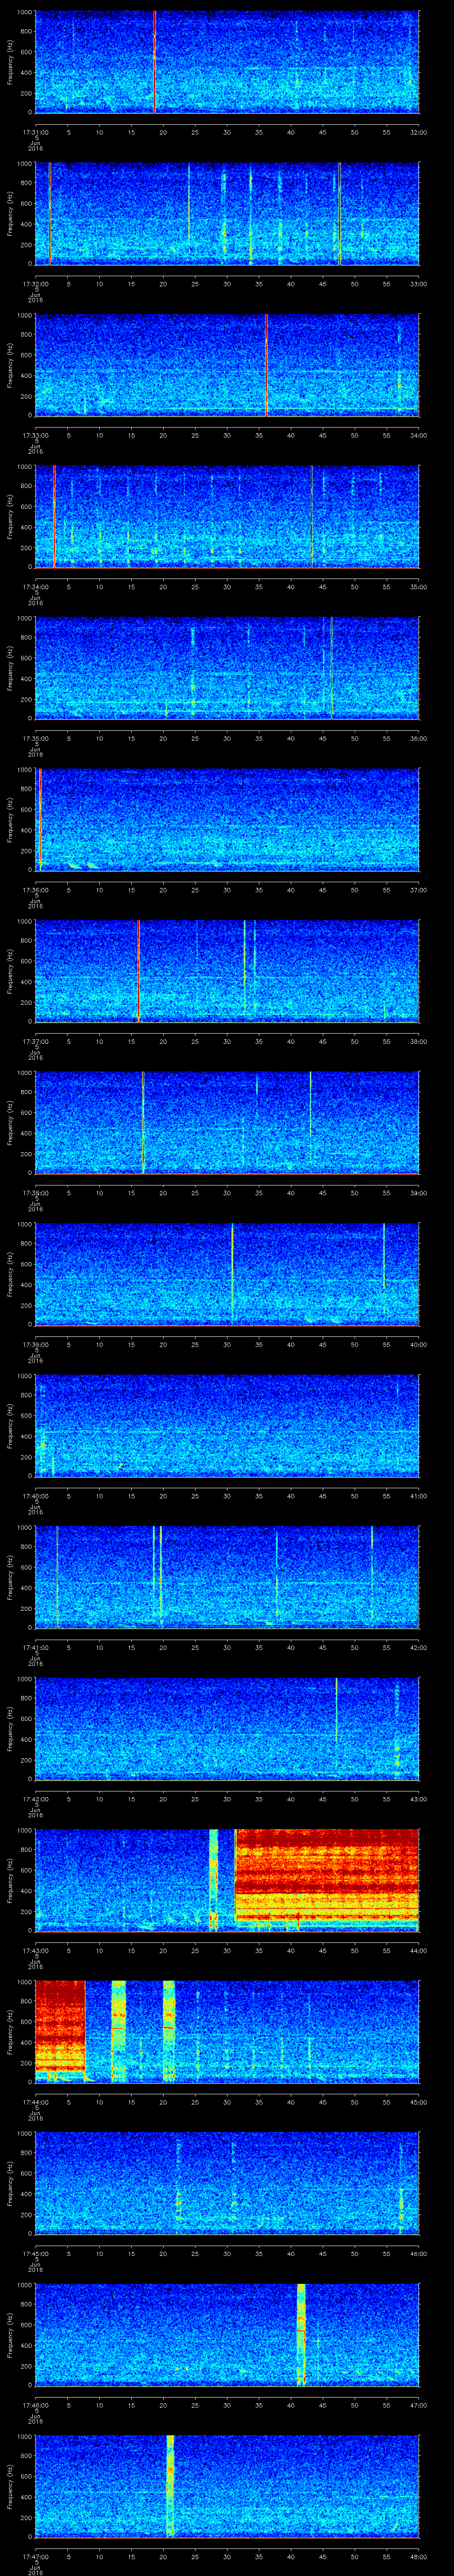Select the spectrogram panel starting at 17:35:00
The height and width of the screenshot is (2576, 454).
227,669
